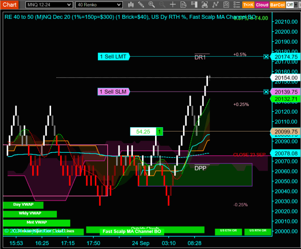301x249 pixels.
Task: Open the data series icon
Action: 205,5
